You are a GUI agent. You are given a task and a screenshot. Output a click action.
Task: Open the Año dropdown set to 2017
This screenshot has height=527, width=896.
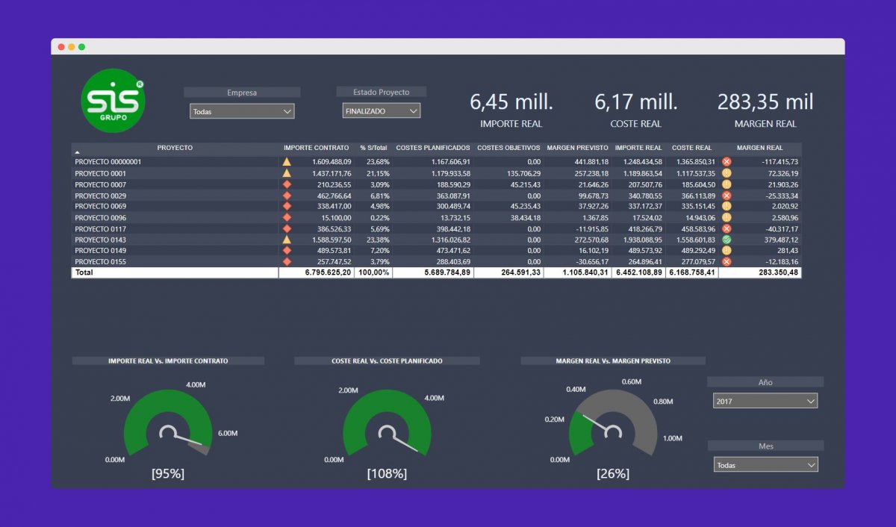(765, 402)
